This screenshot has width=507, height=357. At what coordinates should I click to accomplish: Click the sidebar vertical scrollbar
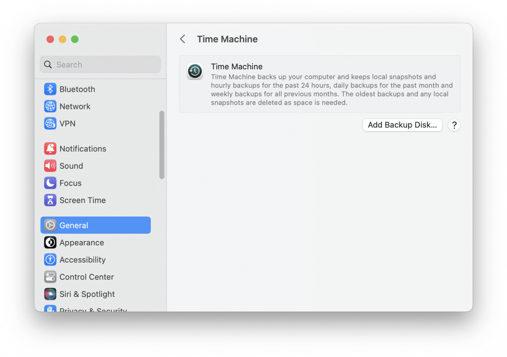pos(162,145)
